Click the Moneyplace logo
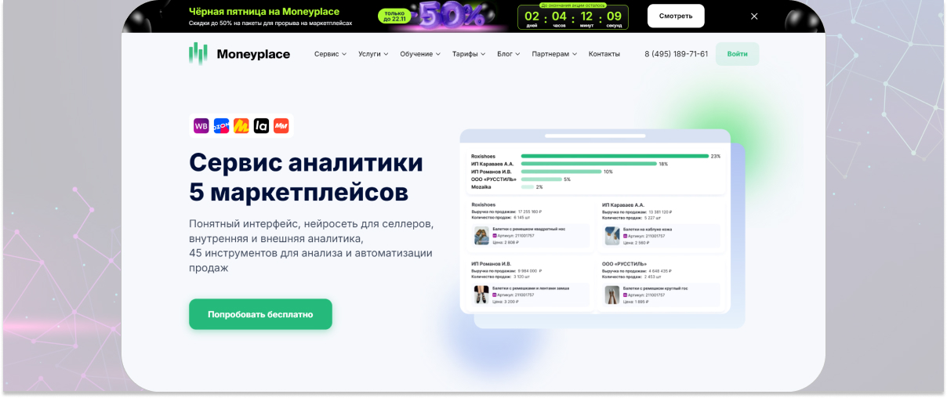Viewport: 947px width, 398px height. coord(239,54)
